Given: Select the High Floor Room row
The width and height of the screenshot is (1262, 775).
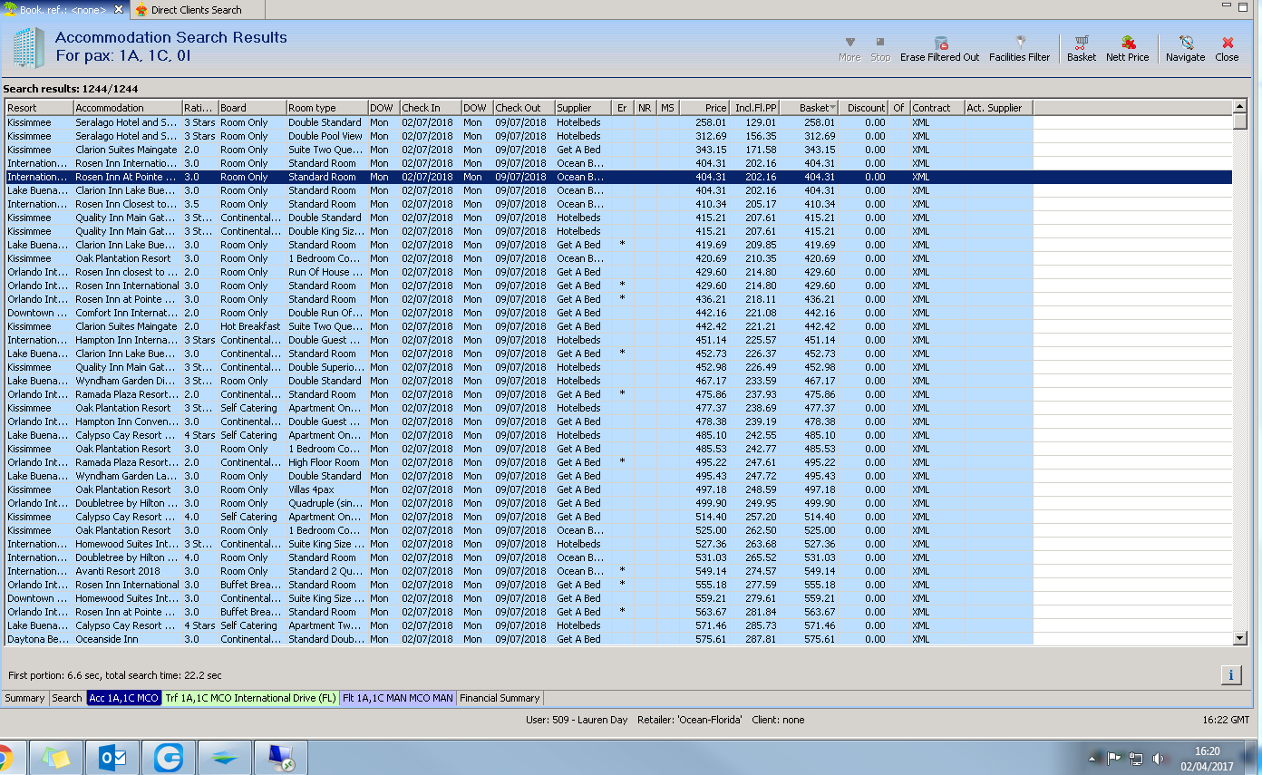Looking at the screenshot, I should (619, 462).
